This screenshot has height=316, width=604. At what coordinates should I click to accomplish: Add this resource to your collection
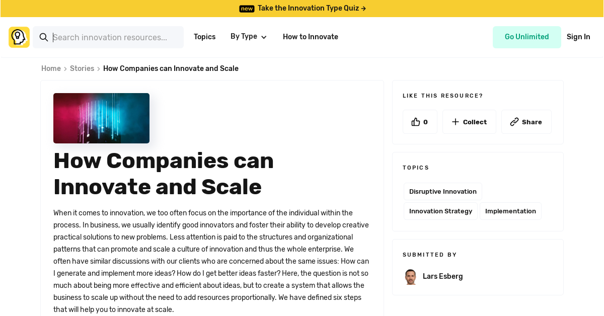tap(469, 121)
